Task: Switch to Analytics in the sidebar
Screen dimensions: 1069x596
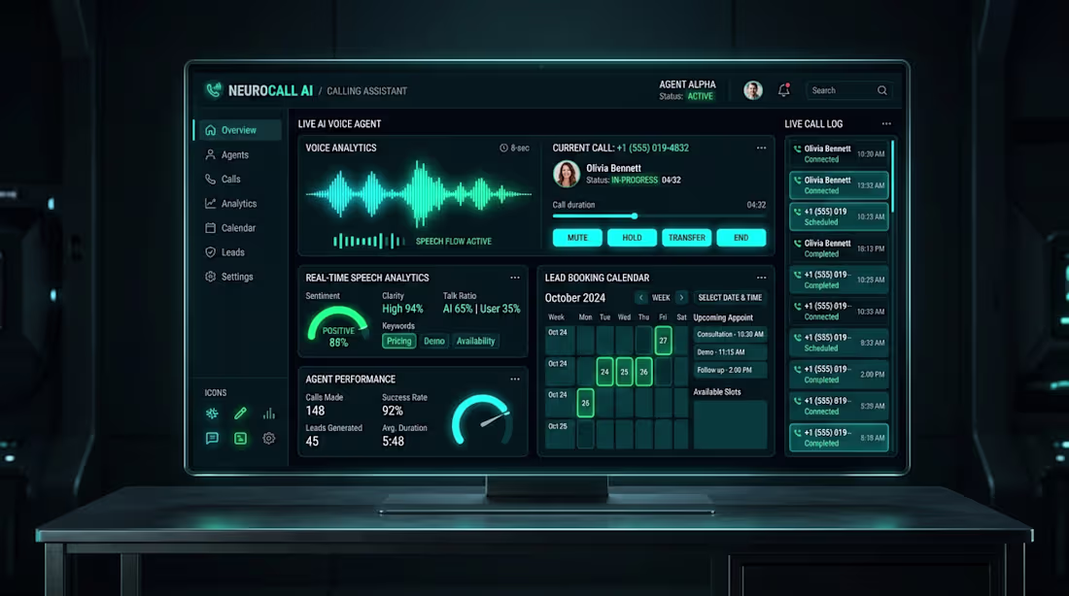Action: click(231, 204)
